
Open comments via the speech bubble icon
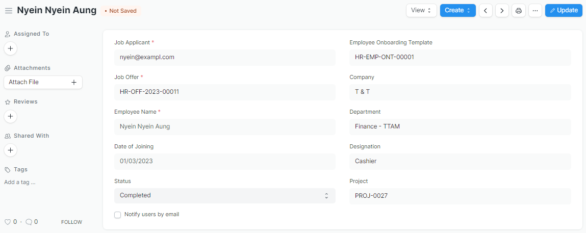29,222
